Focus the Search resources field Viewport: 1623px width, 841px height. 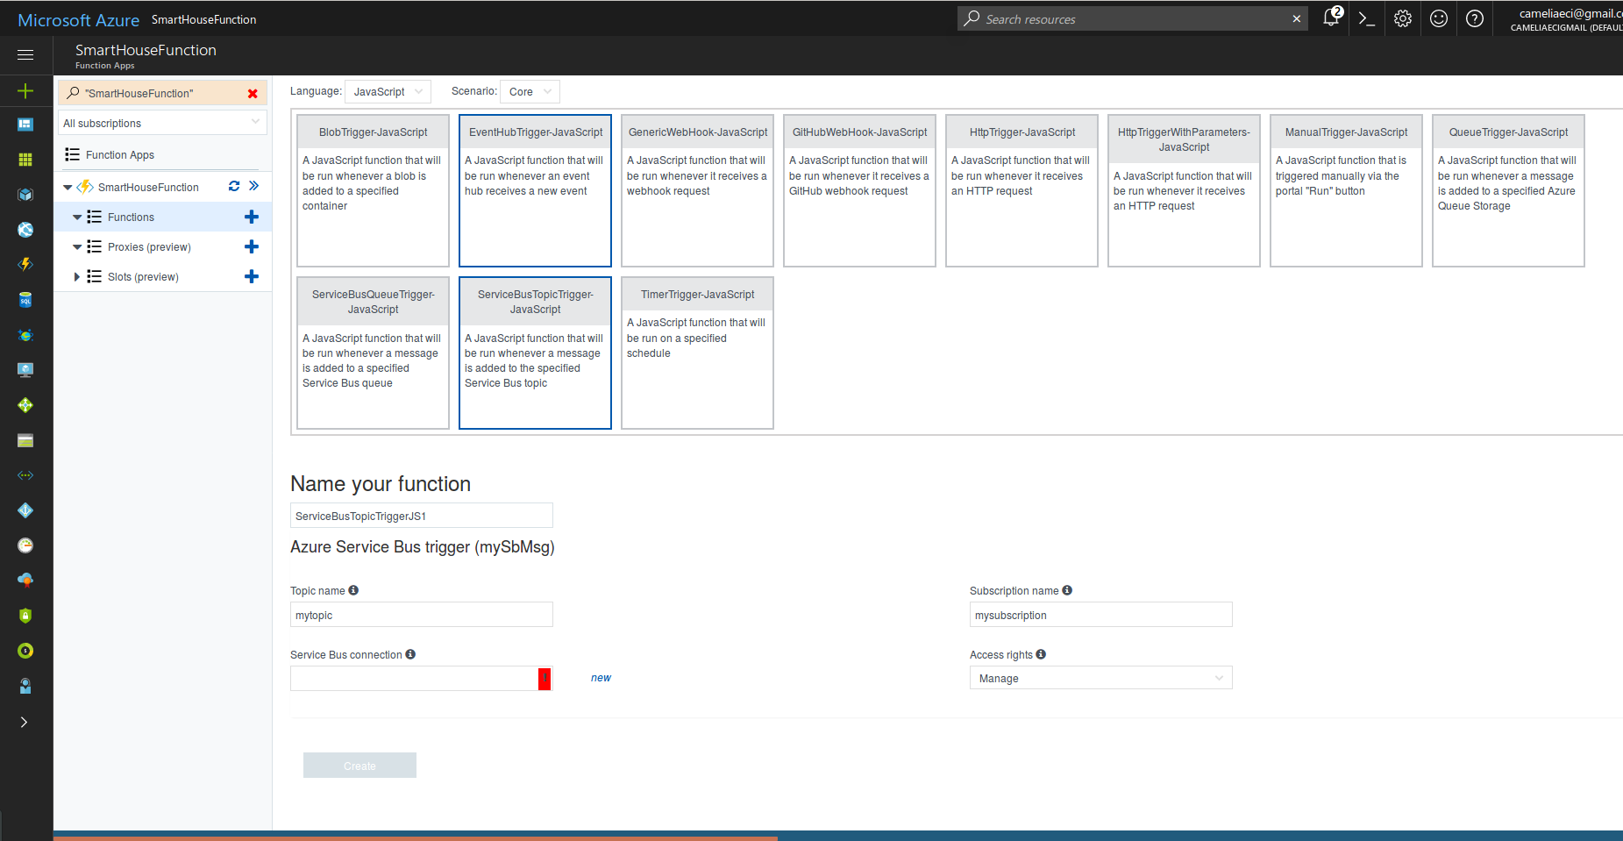click(x=1131, y=18)
